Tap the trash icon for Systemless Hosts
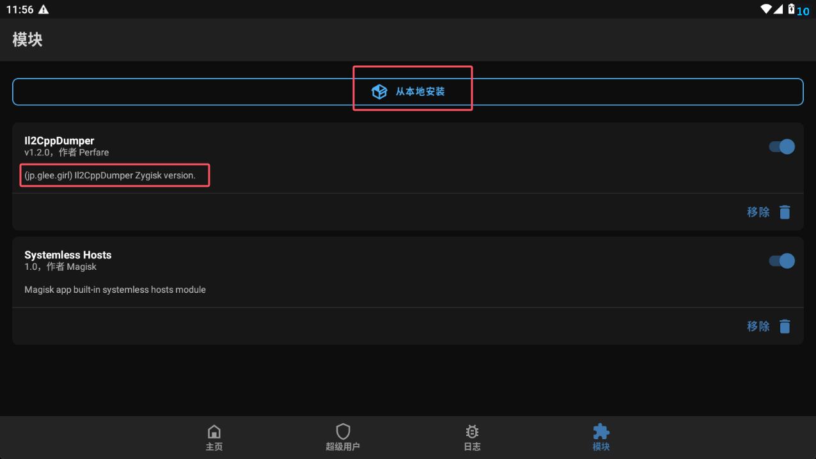 [785, 327]
